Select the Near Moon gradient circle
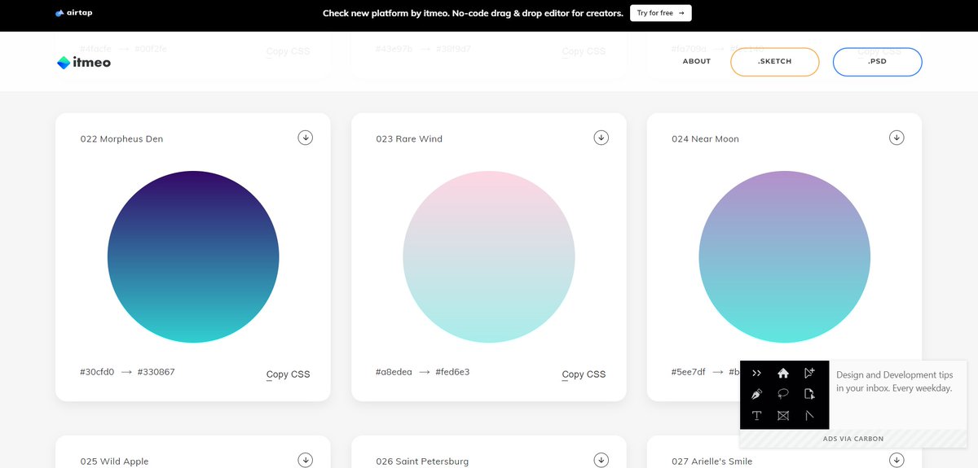Screen dimensions: 978x468 [785, 256]
